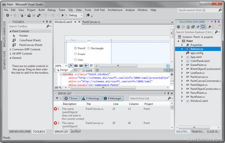The width and height of the screenshot is (225, 143).
Task: Open Properties wrench icon in Solution Explorer
Action: [x=210, y=27]
